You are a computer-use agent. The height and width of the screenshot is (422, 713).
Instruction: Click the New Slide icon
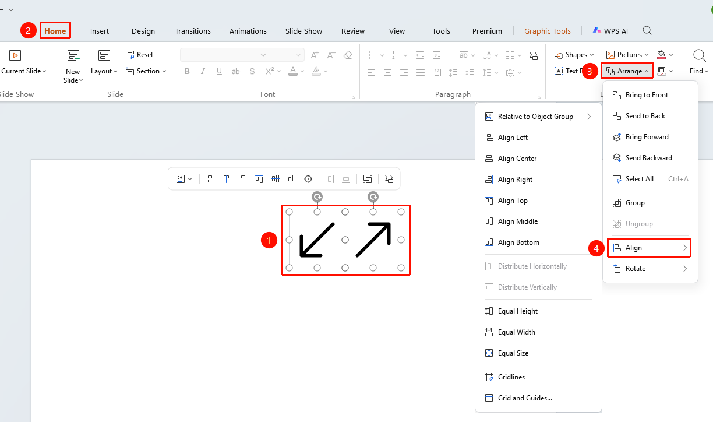tap(73, 56)
